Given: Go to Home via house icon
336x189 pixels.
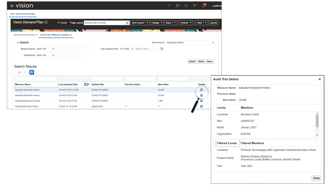Looking at the screenshot, I should 177,6.
